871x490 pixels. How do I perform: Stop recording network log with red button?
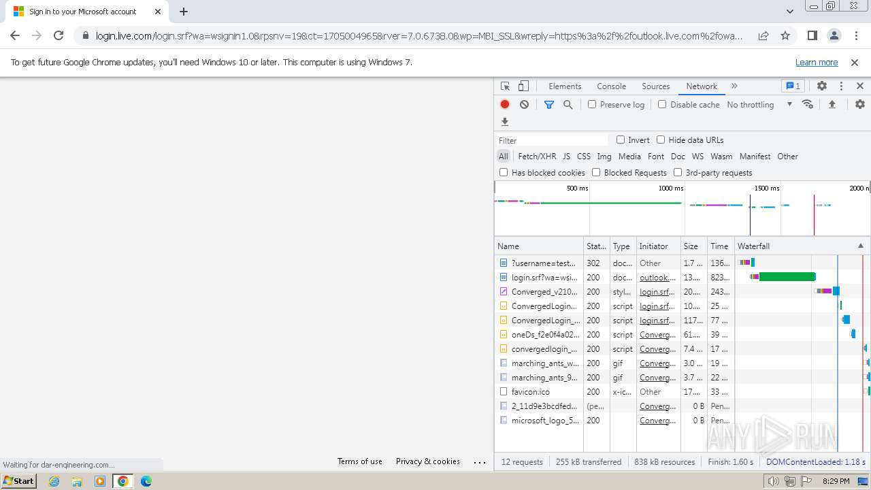coord(505,104)
